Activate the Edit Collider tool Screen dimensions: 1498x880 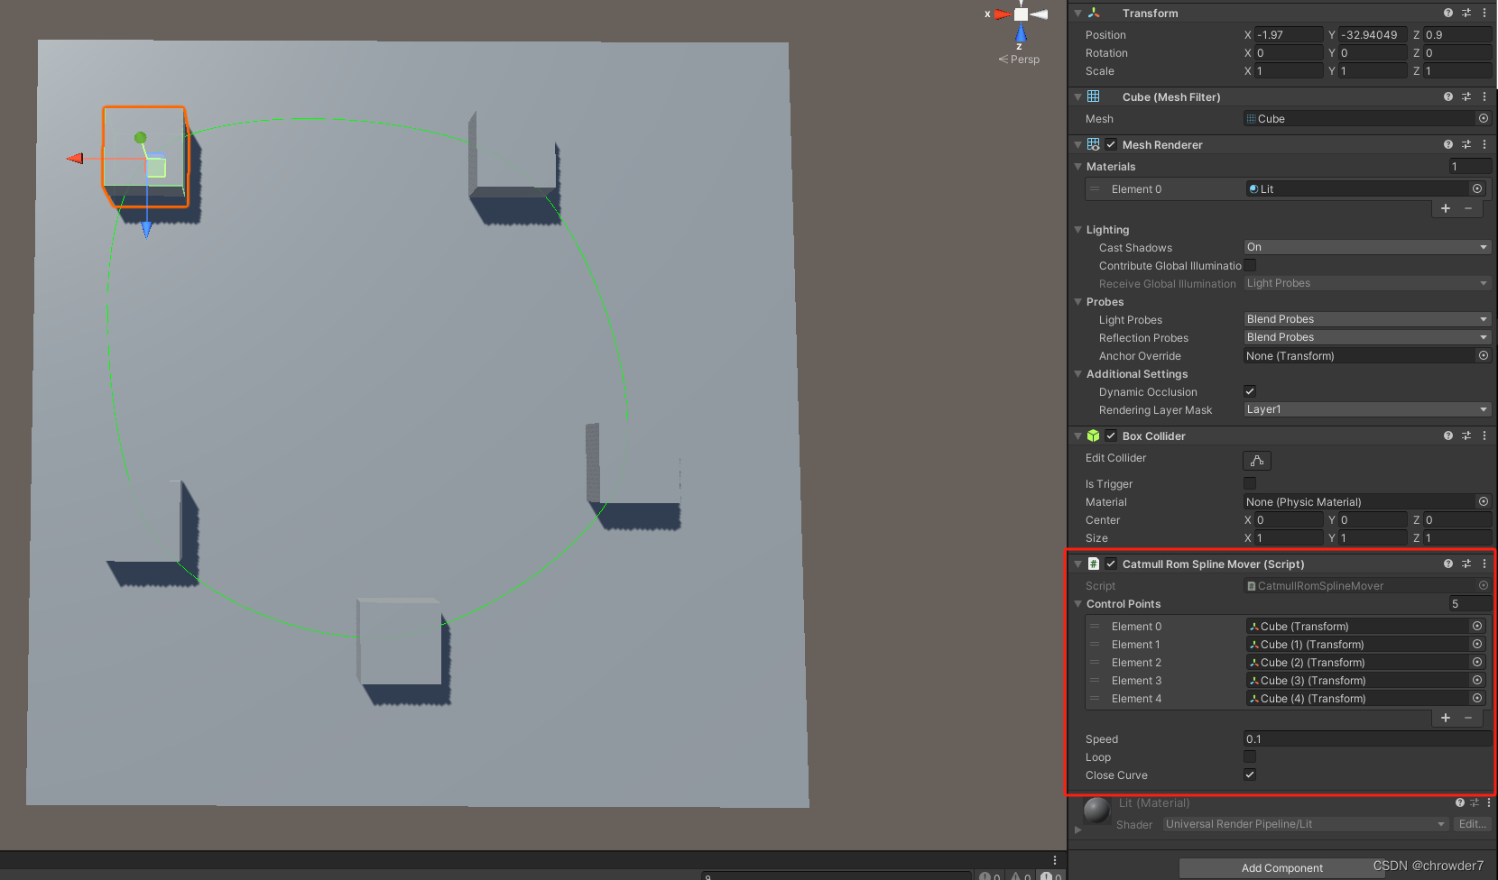1256,460
